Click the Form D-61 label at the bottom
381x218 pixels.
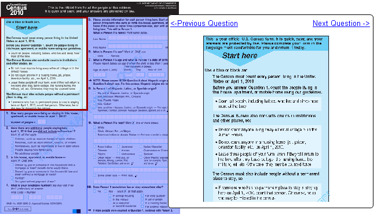(x=18, y=209)
